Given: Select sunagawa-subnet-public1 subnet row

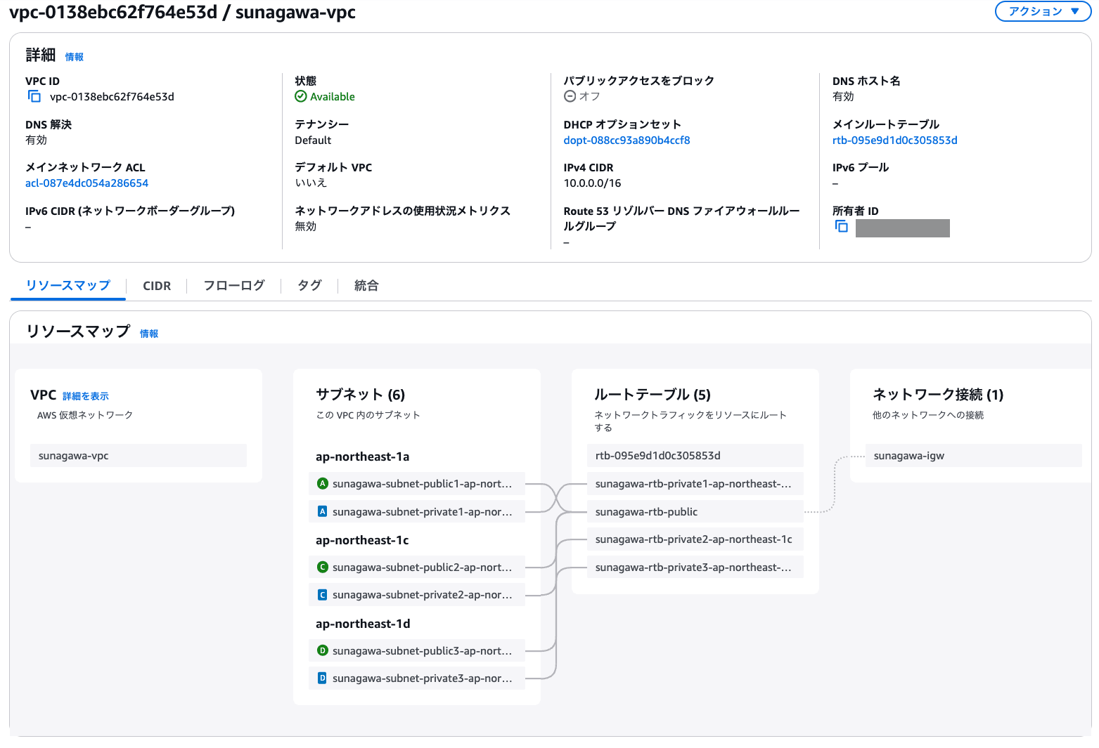Looking at the screenshot, I should tap(417, 483).
